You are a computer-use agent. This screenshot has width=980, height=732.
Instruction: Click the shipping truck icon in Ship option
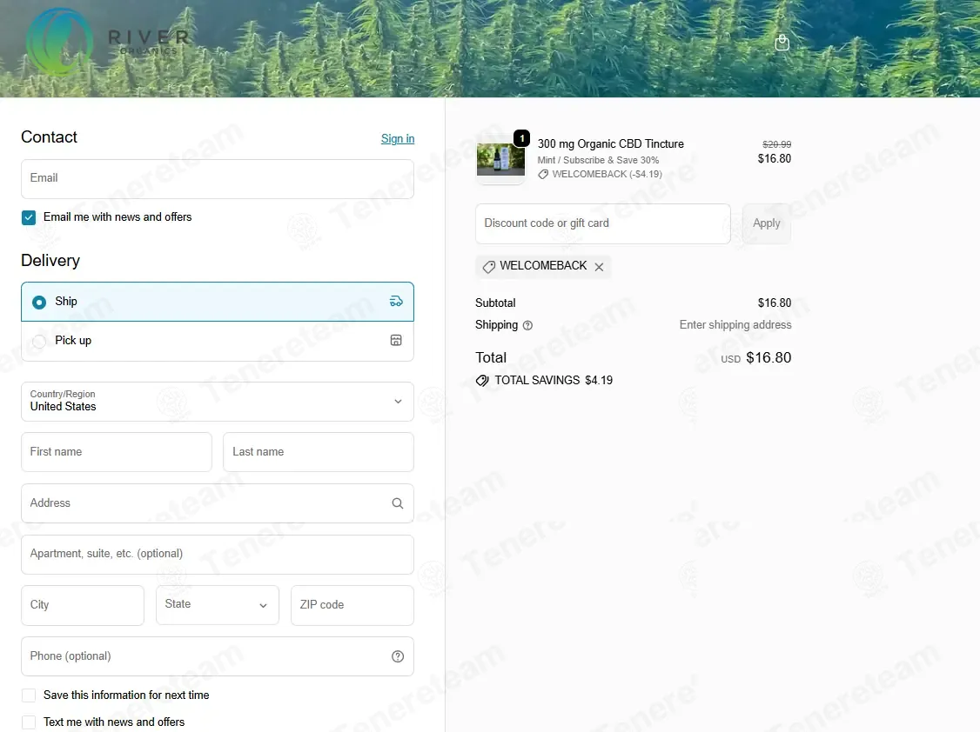coord(396,302)
